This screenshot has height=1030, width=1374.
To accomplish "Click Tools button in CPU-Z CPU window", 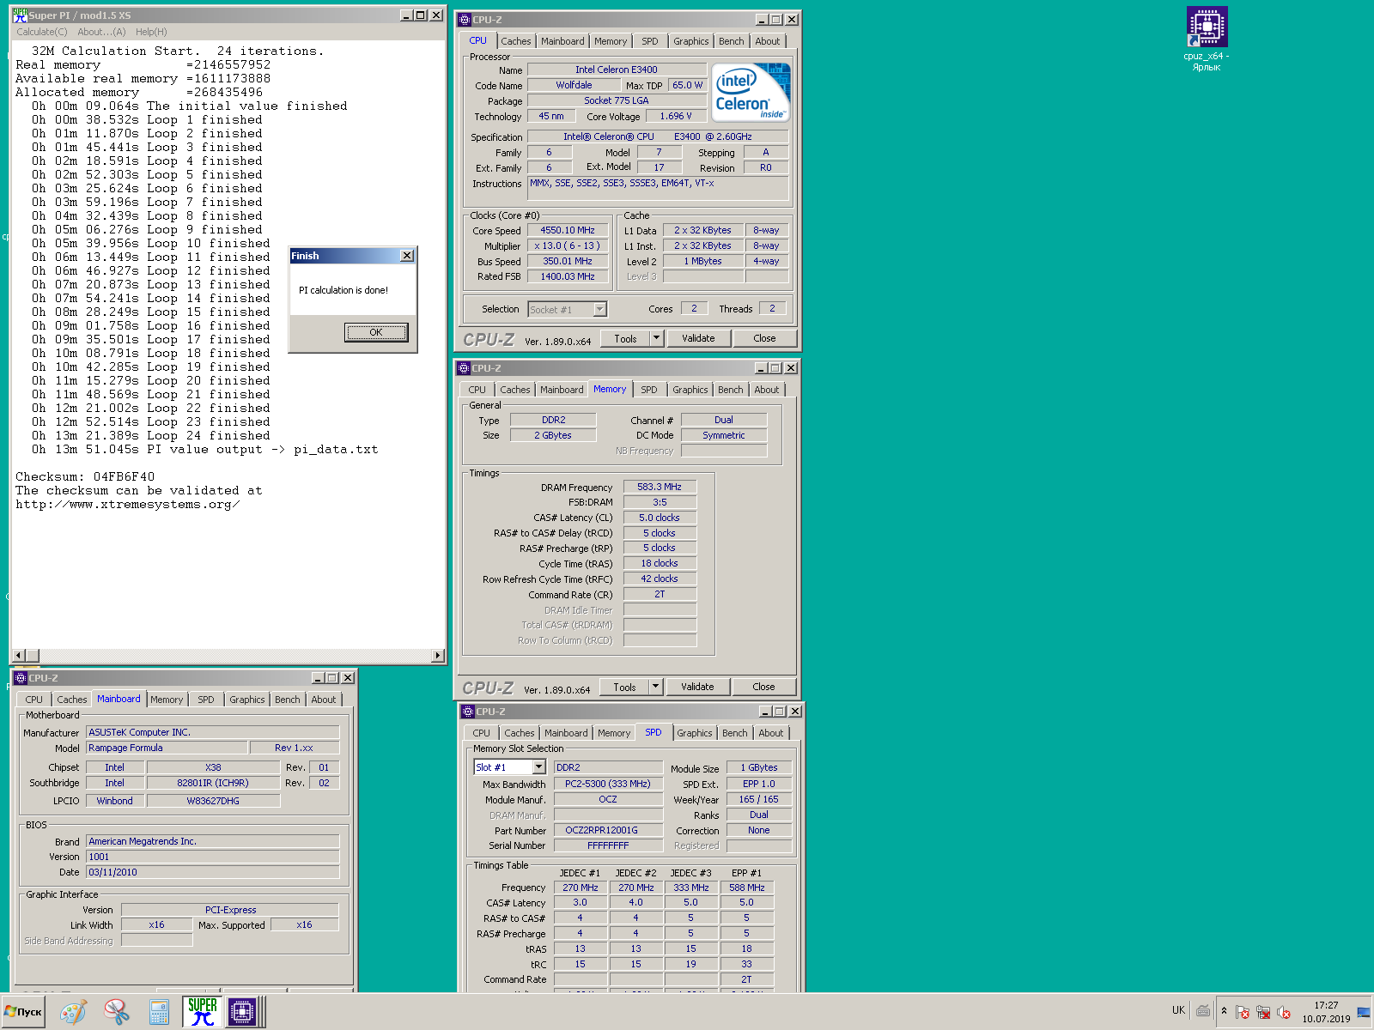I will point(625,338).
